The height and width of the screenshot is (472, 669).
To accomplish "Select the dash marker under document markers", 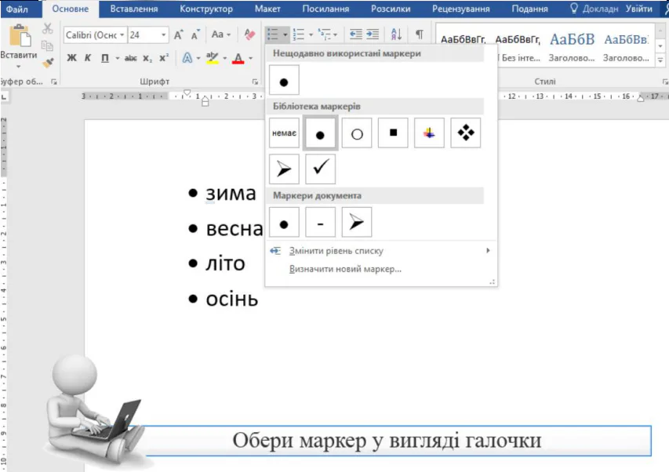I will click(320, 223).
